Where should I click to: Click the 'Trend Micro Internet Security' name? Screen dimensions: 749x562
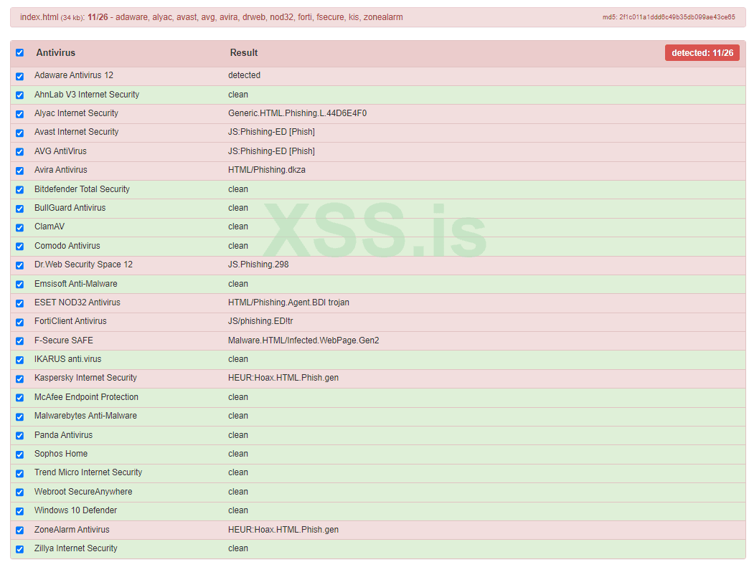[x=88, y=472]
